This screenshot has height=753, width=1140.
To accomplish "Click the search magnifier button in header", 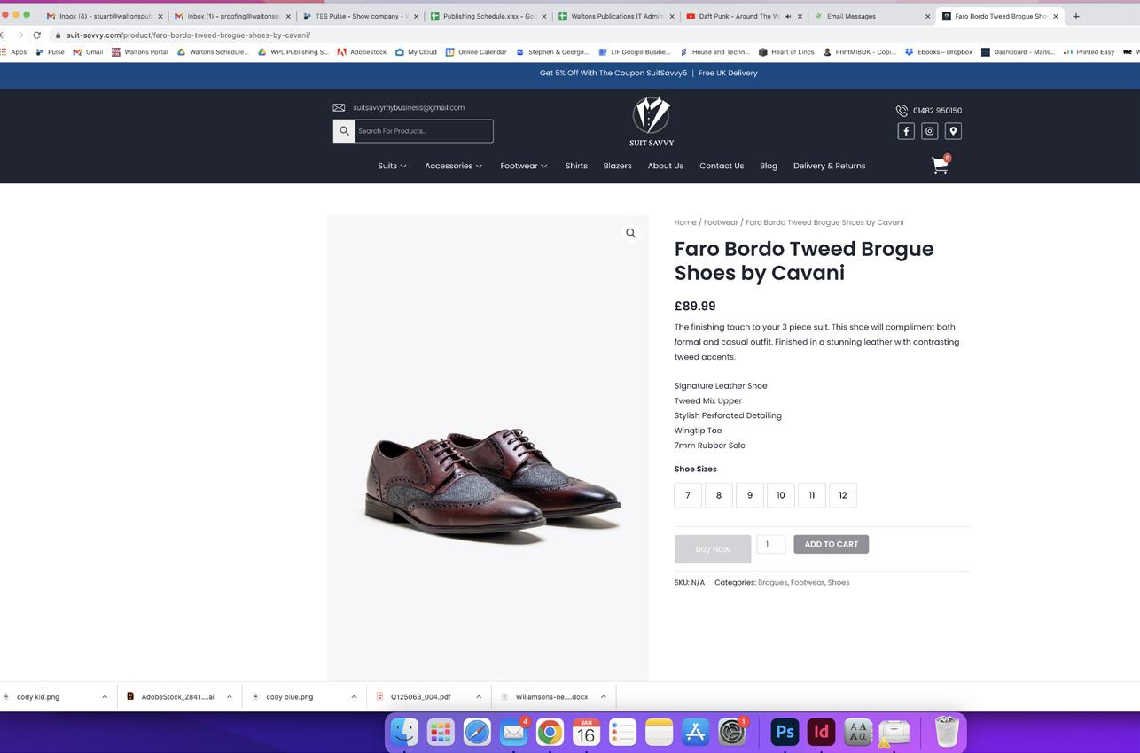I will 344,131.
